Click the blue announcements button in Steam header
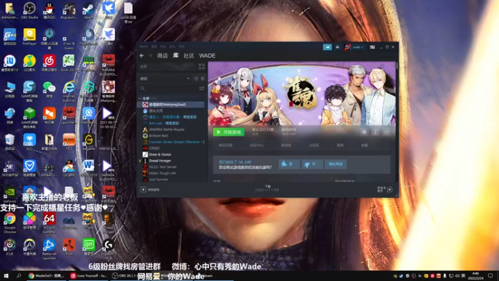Image resolution: width=499 pixels, height=281 pixels. 327,47
